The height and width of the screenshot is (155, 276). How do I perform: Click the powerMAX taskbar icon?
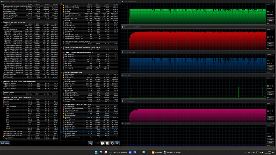click(157, 152)
